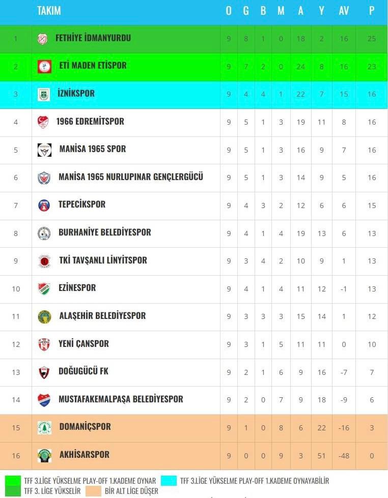
Task: Click the Ezinespor team crest
Action: (44, 288)
